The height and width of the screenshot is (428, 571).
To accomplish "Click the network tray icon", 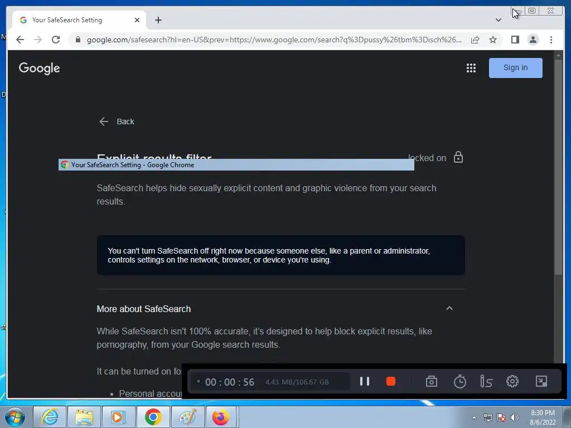I will [487, 417].
